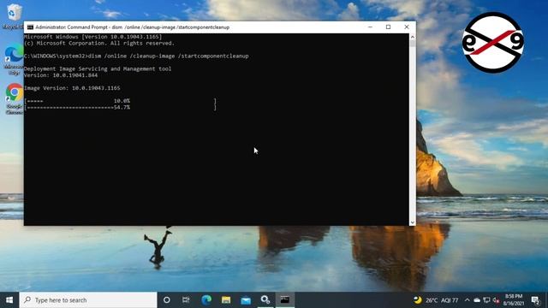Screen dimensions: 548x308
Task: Click the Type here to search box
Action: 88,300
